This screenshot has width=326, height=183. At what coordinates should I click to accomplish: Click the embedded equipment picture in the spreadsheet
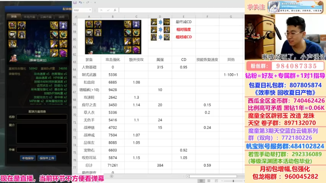click(113, 37)
